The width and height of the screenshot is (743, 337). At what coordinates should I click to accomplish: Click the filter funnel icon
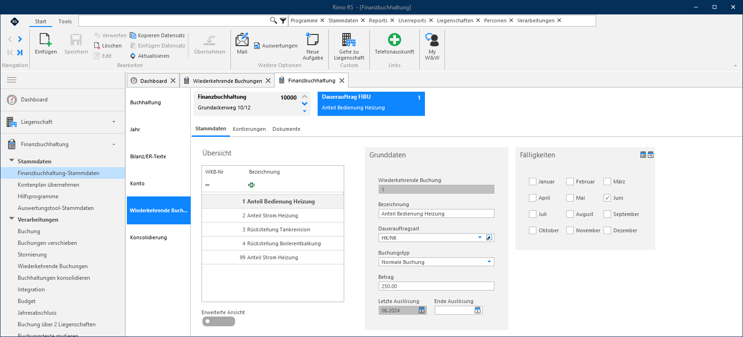283,20
